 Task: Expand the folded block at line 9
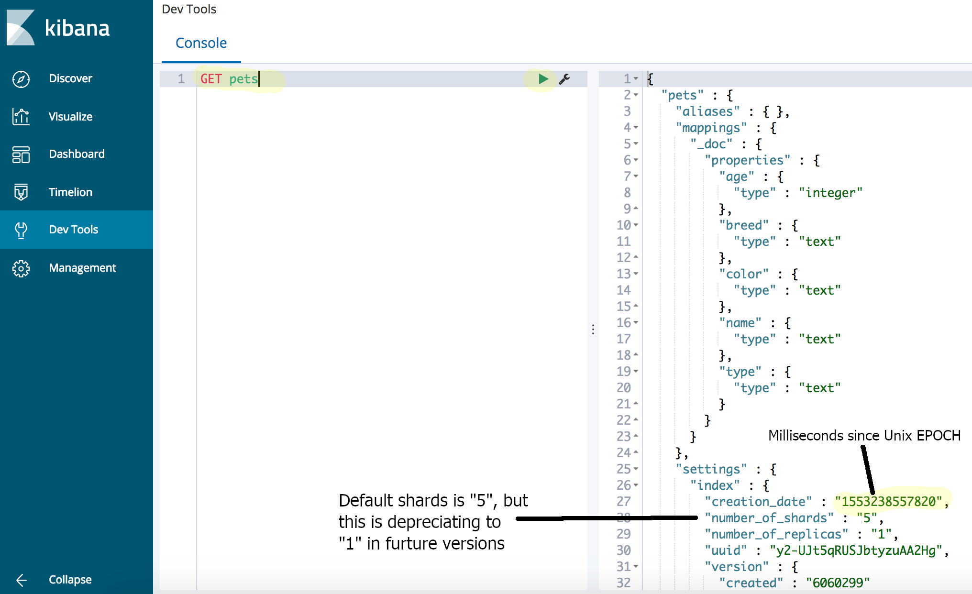[x=635, y=209]
